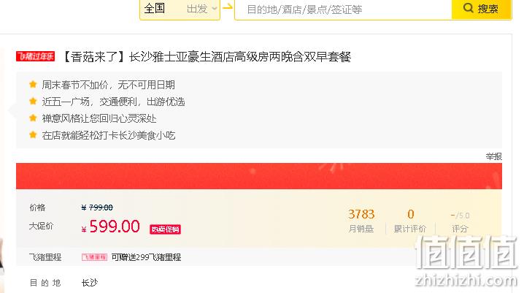The width and height of the screenshot is (524, 293).
Task: Click the star next to 周末春节不加价
Action: tap(33, 84)
